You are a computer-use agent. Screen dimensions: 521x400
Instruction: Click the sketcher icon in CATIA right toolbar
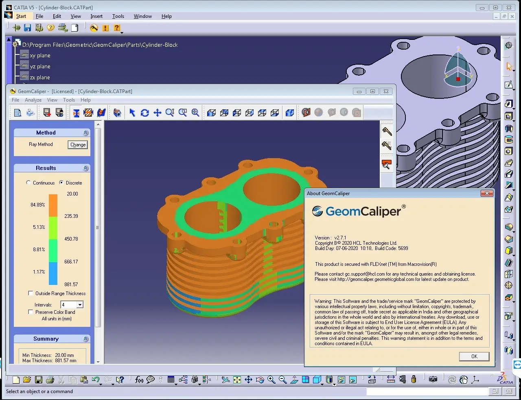[509, 85]
